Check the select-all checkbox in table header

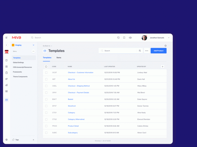click(x=46, y=66)
